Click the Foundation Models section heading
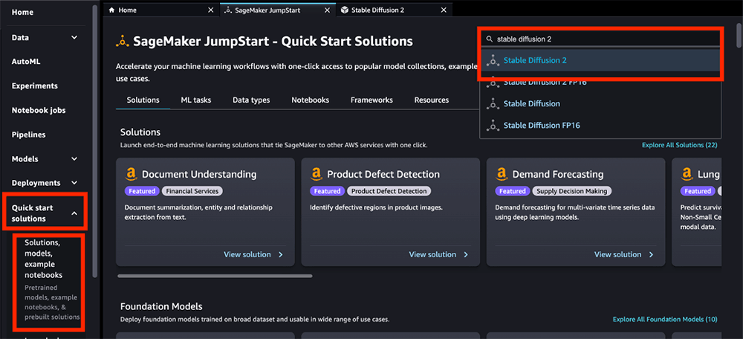Screen dimensions: 743x339 tap(161, 306)
